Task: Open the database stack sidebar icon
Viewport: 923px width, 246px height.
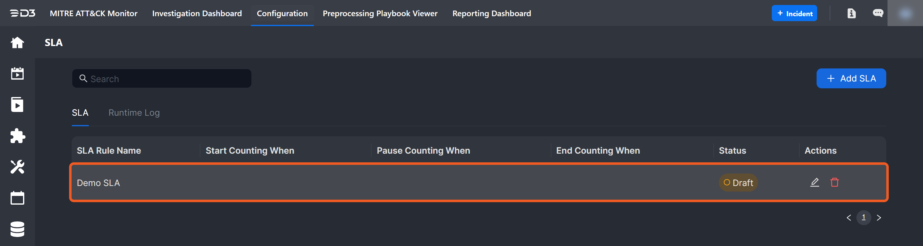Action: point(17,229)
